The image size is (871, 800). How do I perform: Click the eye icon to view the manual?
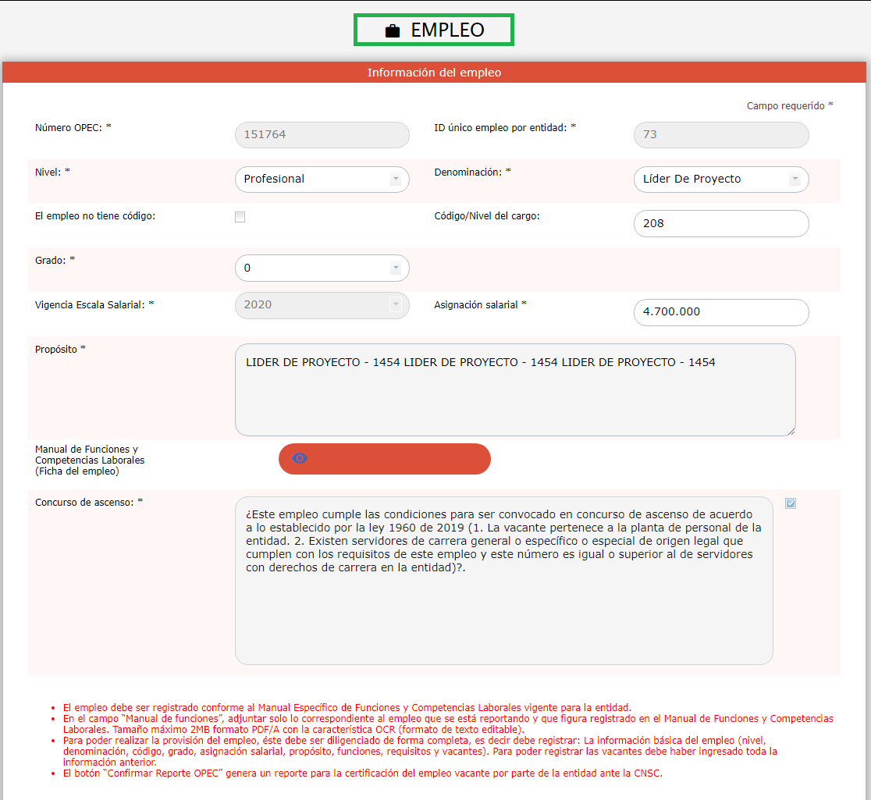pos(300,458)
